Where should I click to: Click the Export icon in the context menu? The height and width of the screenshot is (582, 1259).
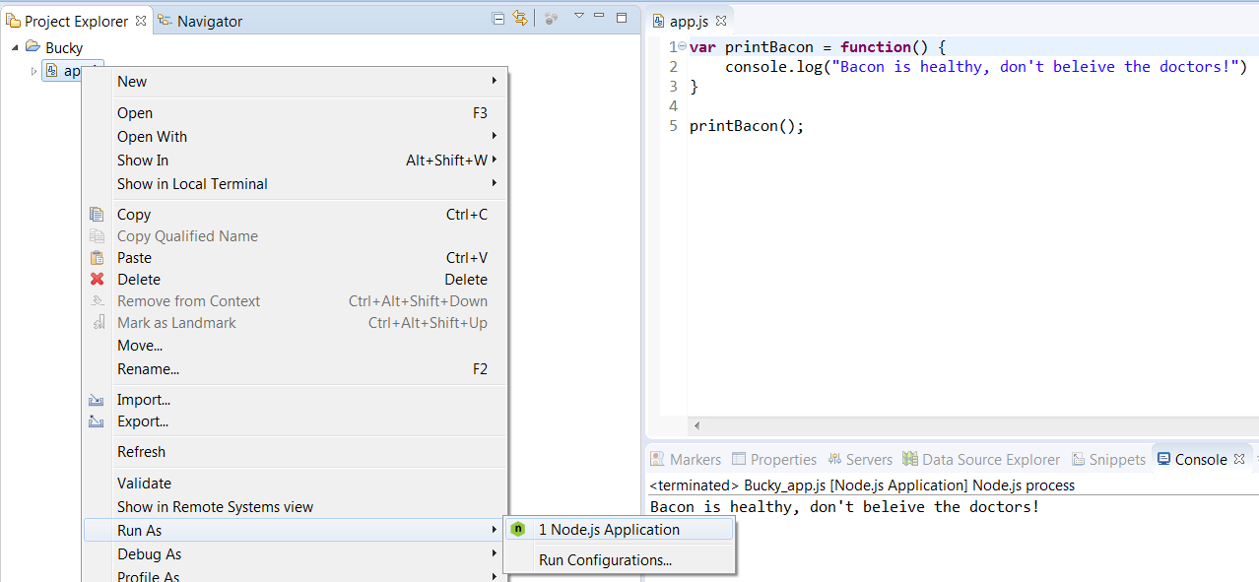click(x=97, y=420)
